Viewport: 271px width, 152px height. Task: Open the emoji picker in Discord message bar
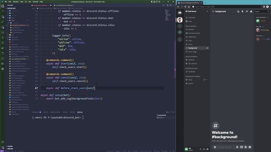250,147
